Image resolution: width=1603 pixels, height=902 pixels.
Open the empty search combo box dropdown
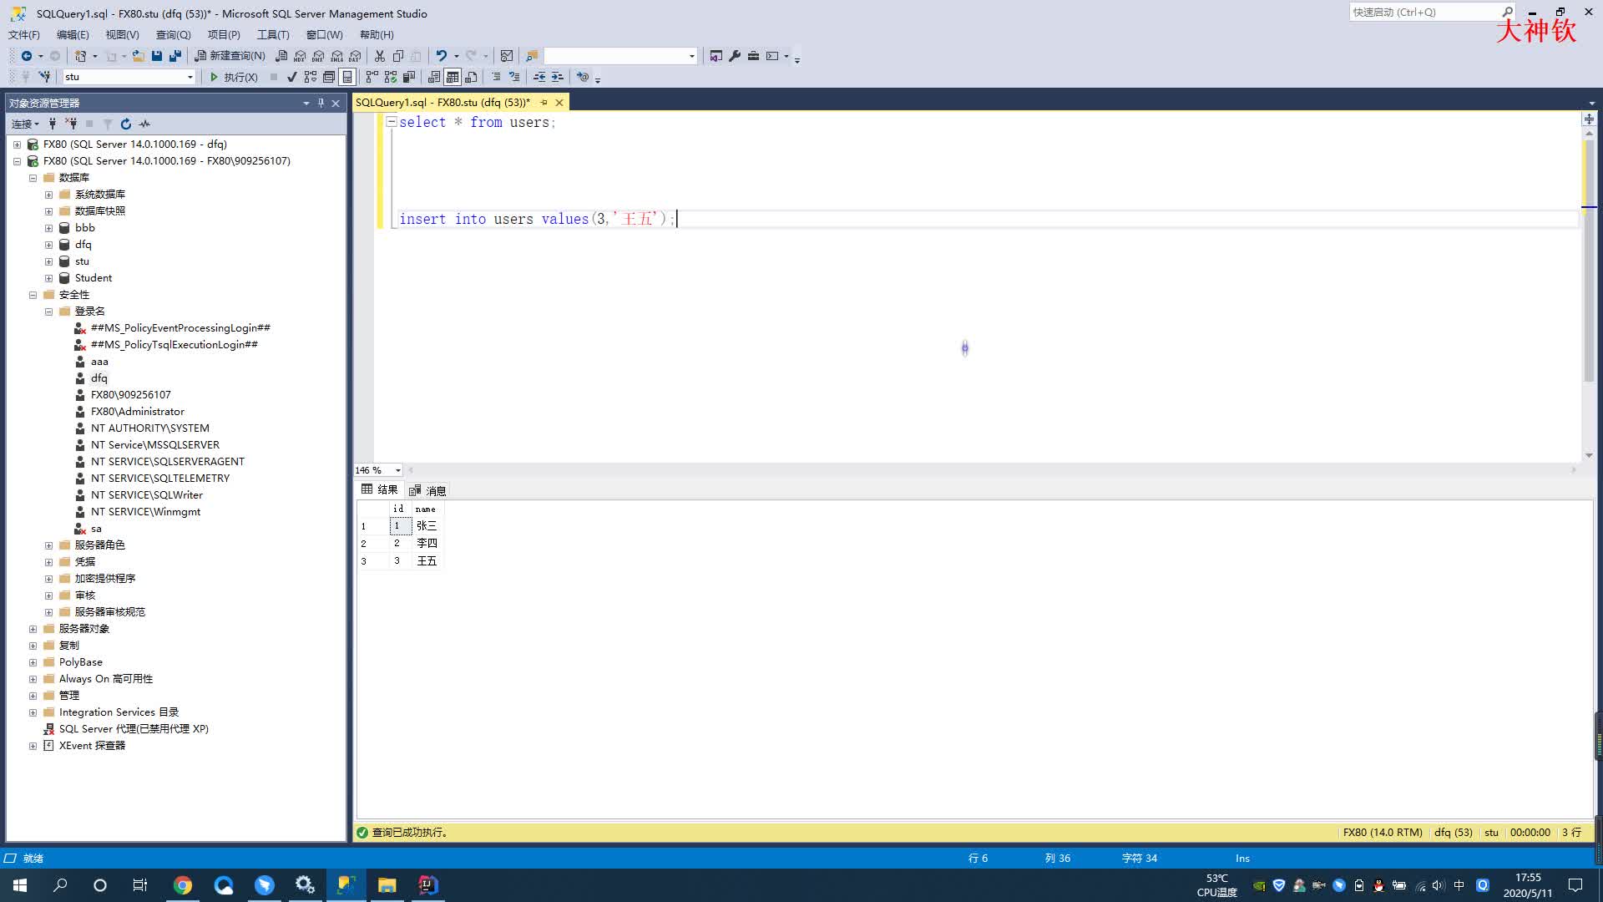692,56
